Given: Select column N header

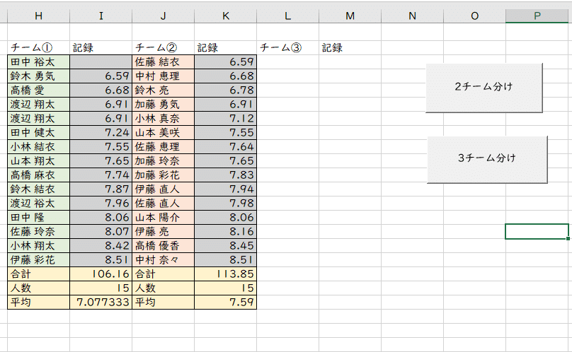Looking at the screenshot, I should [412, 16].
